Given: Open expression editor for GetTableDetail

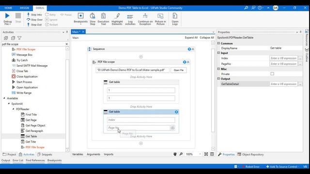Looking at the screenshot, I should point(300,84).
